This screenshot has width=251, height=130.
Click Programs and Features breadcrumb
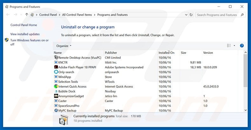(x=112, y=15)
